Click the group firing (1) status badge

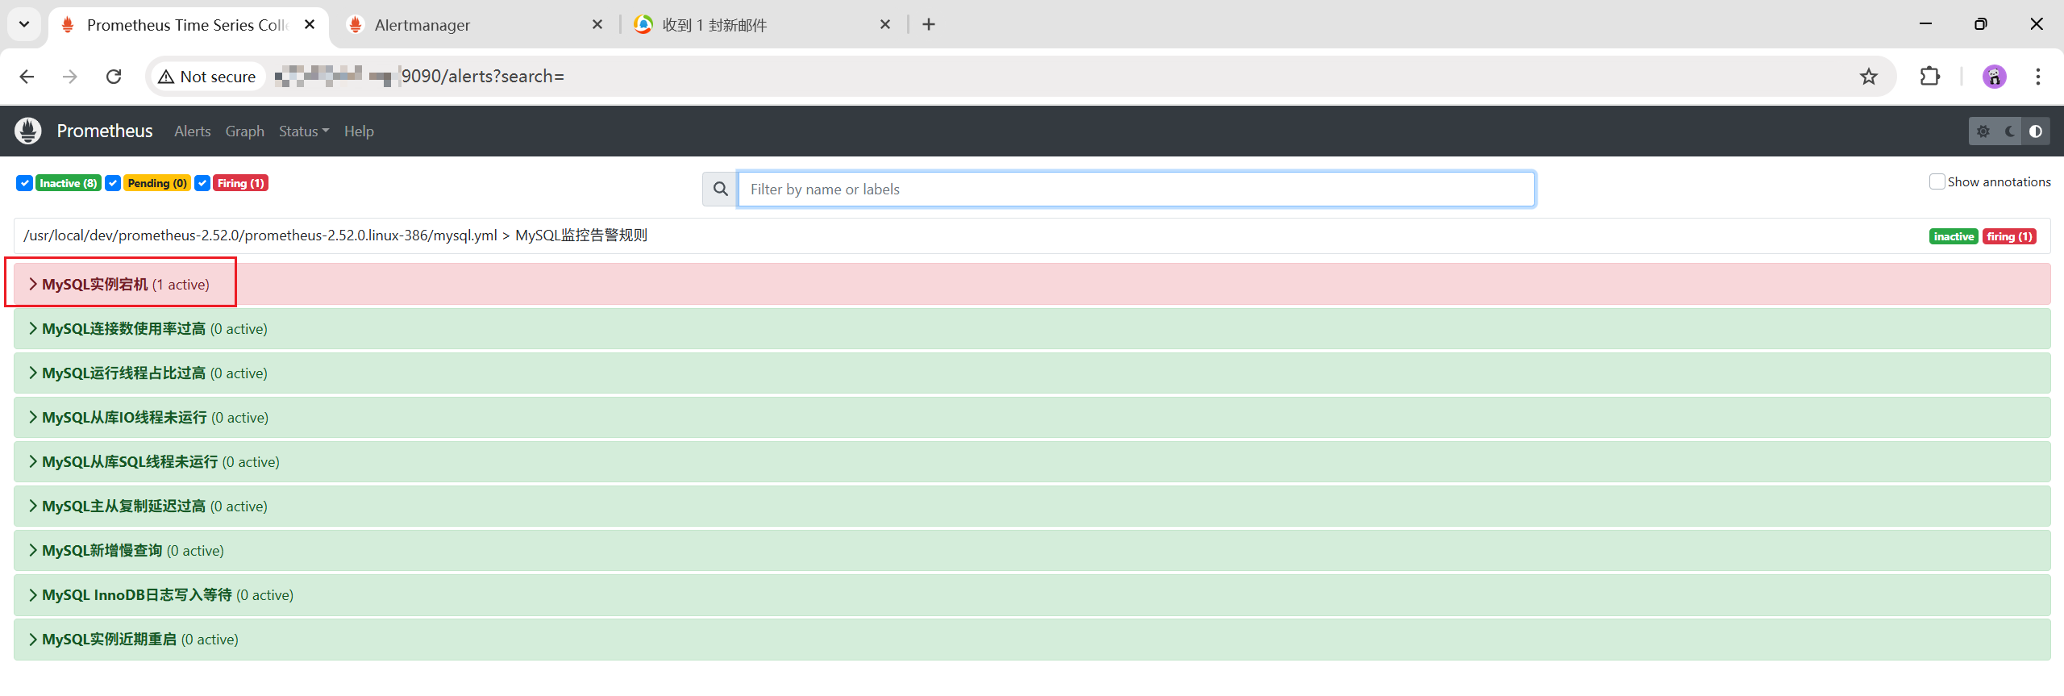click(2009, 236)
